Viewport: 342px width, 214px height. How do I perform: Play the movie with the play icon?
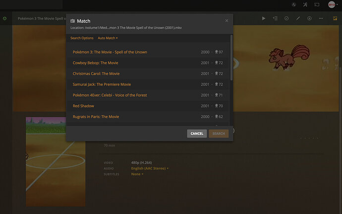tap(264, 18)
